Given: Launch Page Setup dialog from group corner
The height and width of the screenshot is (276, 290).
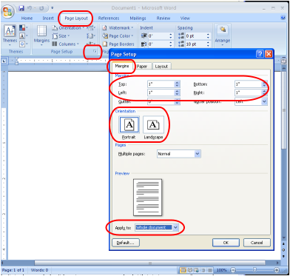Looking at the screenshot, I should tap(94, 52).
